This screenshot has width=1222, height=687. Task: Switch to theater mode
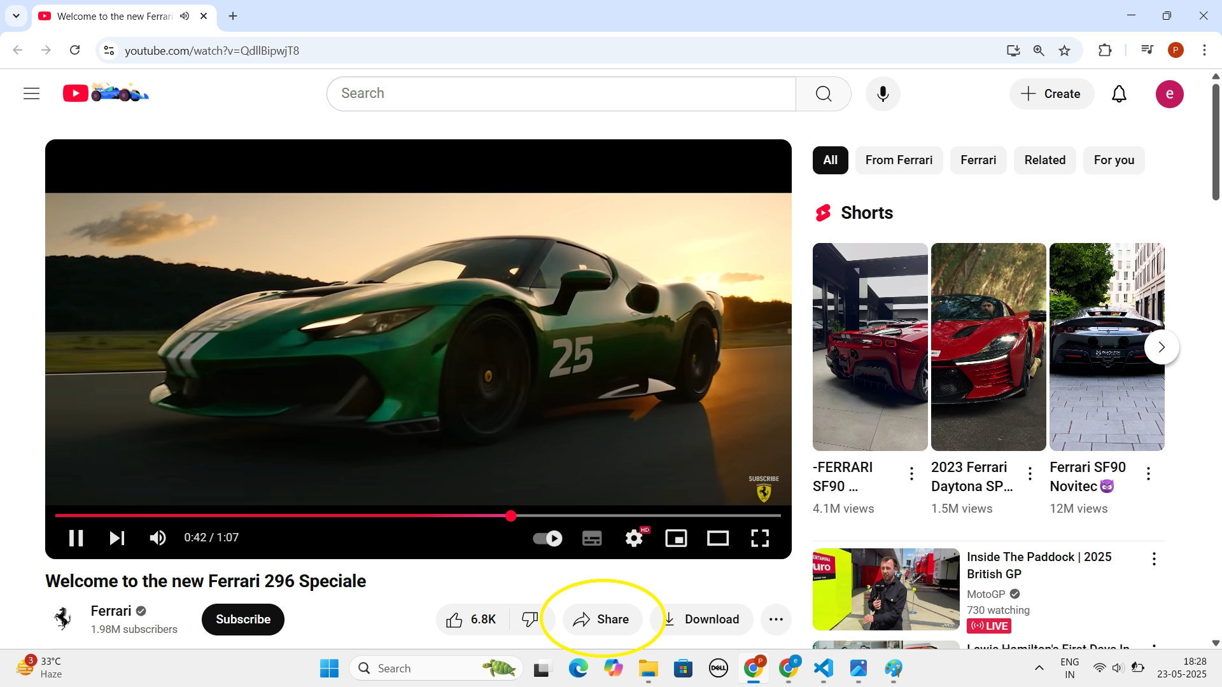[718, 539]
